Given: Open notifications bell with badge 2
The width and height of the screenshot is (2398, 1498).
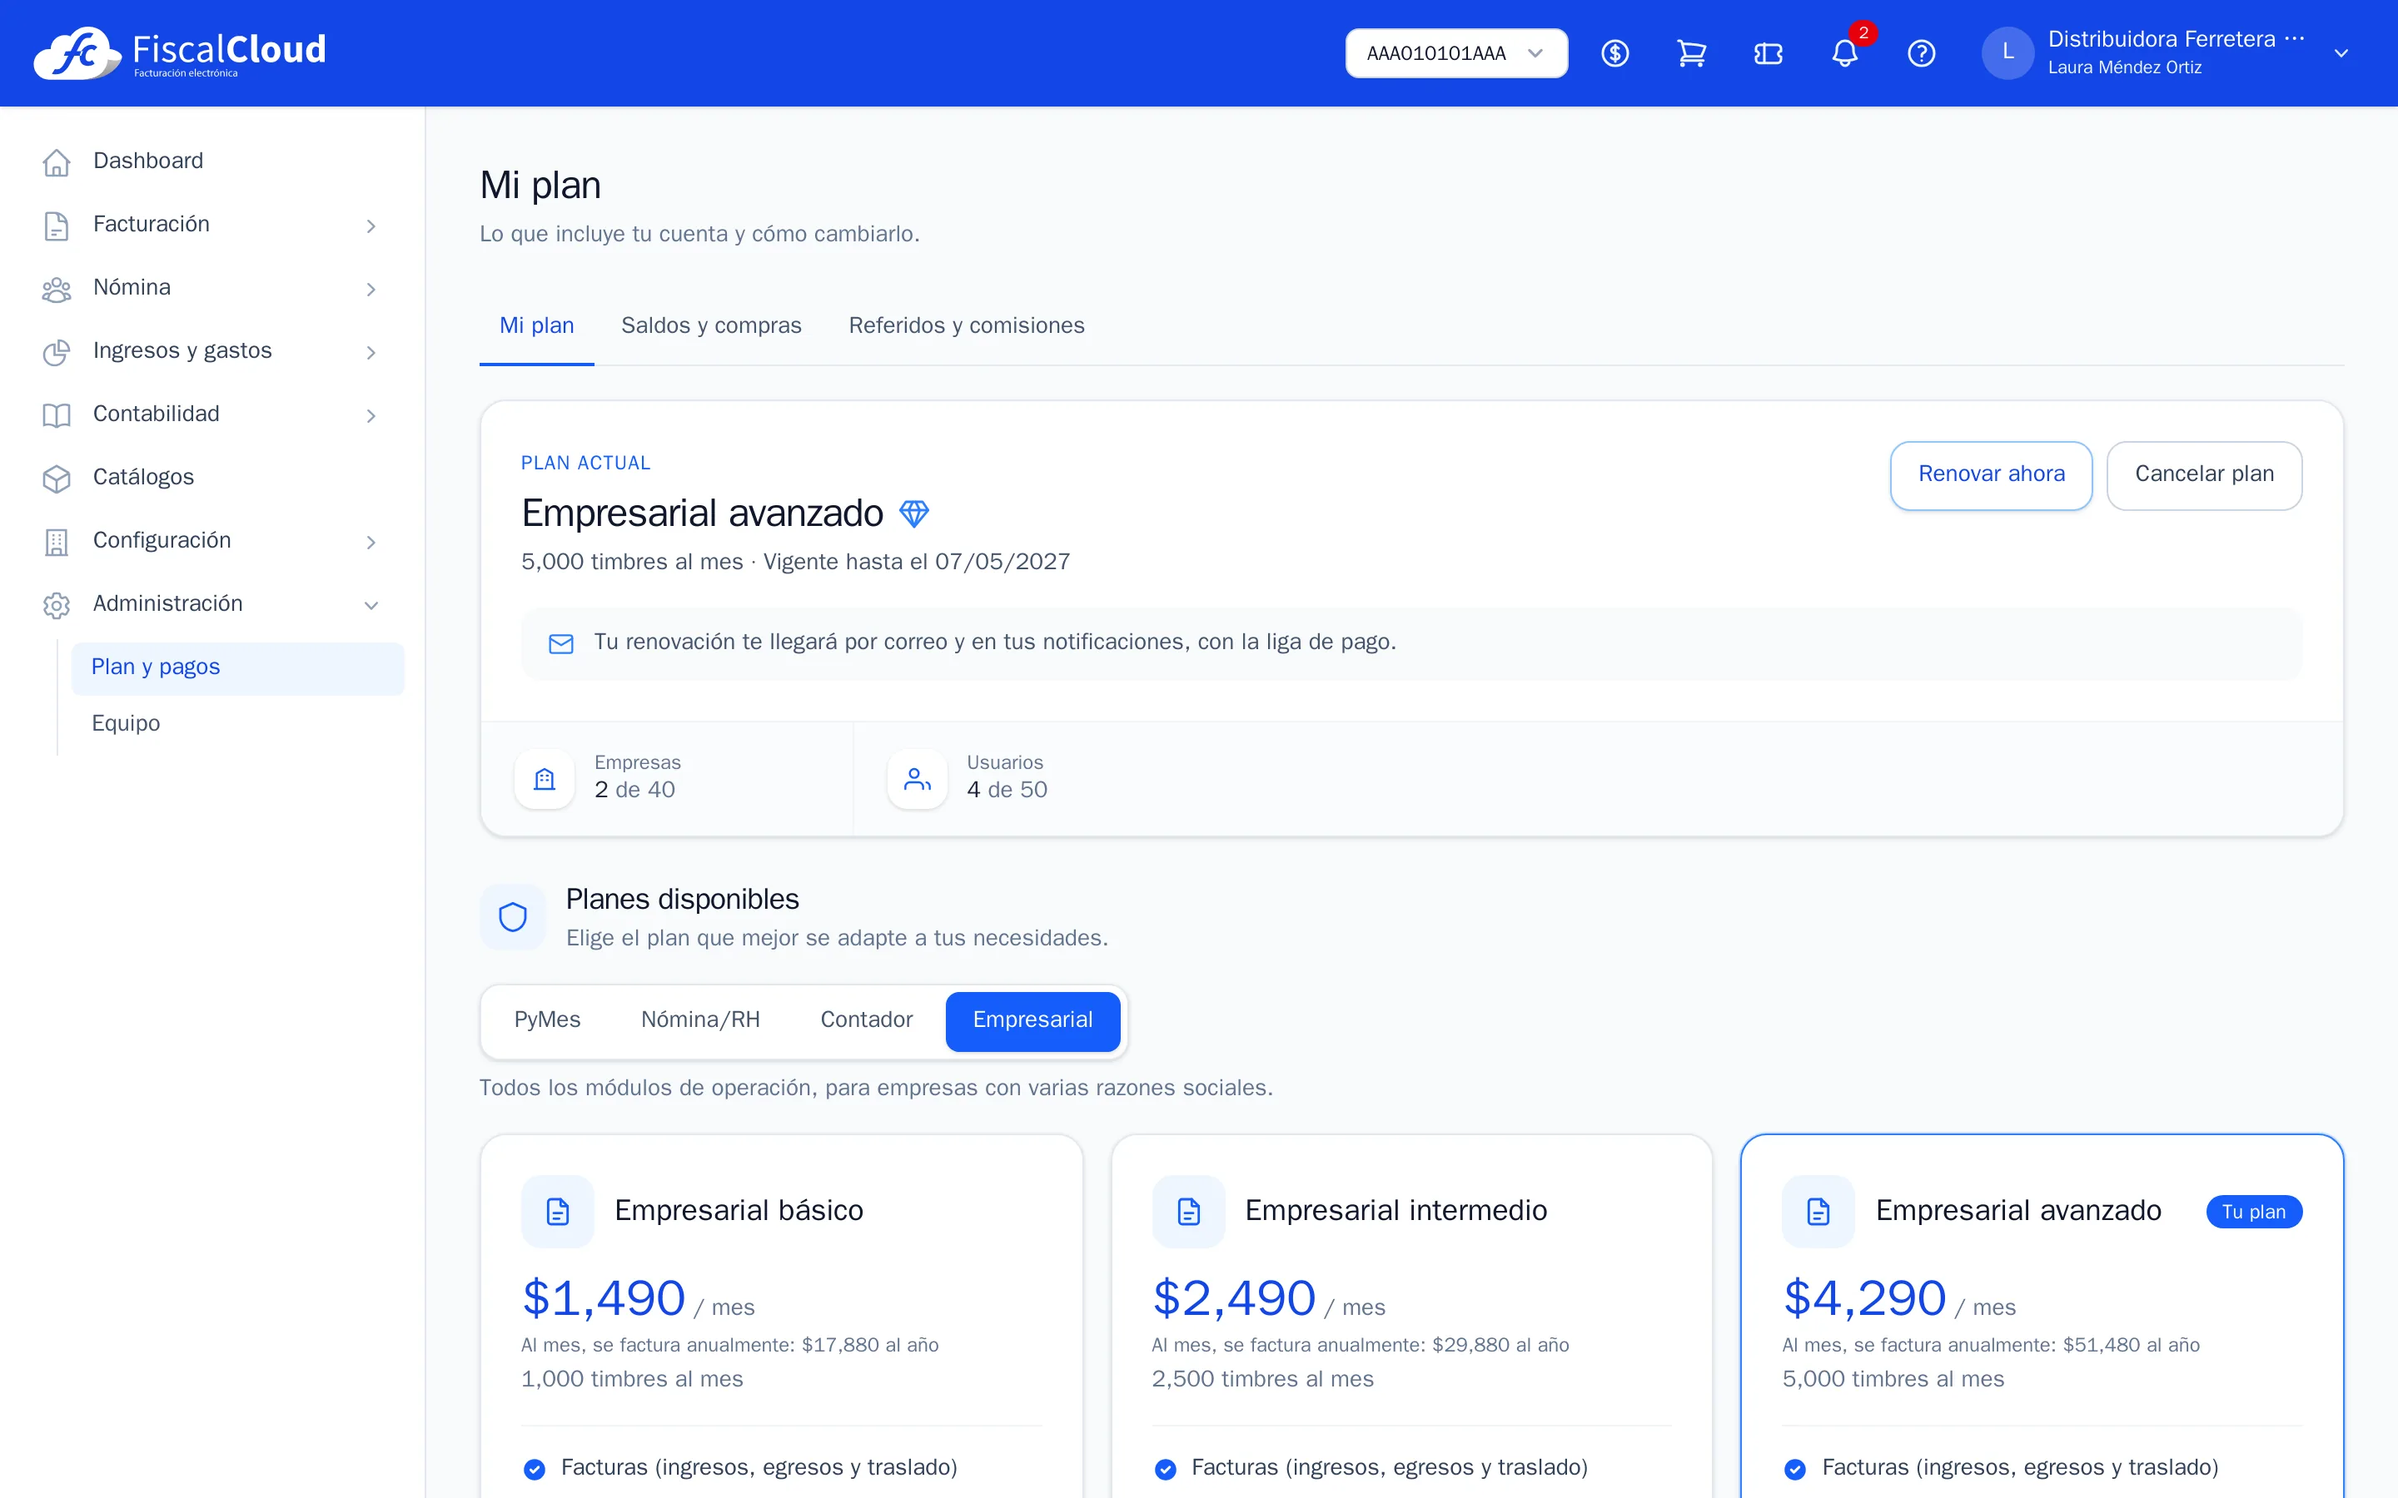Looking at the screenshot, I should point(1845,53).
